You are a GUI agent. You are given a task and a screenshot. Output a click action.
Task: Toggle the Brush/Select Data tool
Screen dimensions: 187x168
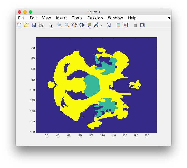tap(96, 25)
